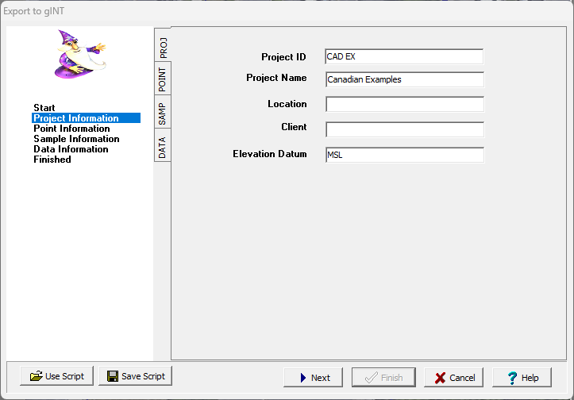
Task: Click the wizard mascot image
Action: (x=79, y=54)
